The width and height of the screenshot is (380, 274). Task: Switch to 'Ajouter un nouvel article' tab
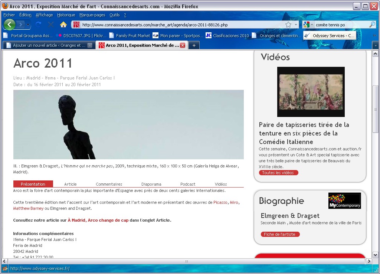[x=49, y=45]
